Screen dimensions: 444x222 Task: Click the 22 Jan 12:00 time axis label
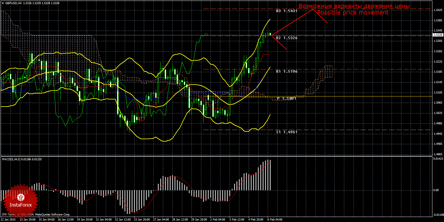tap(123, 220)
